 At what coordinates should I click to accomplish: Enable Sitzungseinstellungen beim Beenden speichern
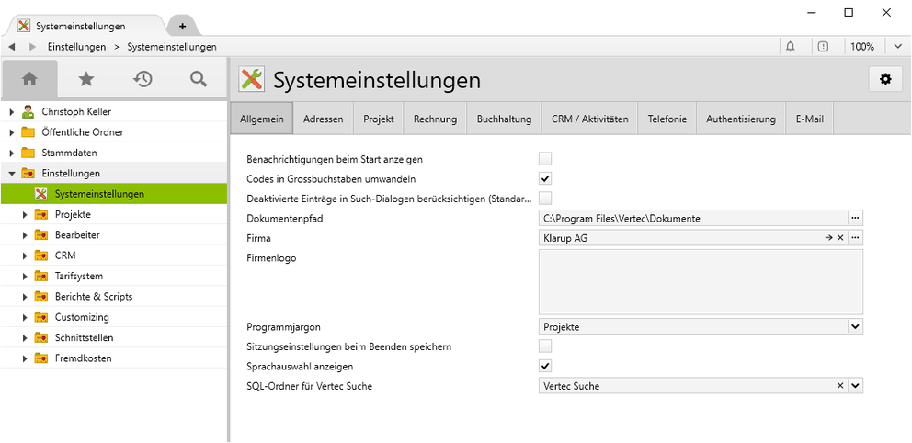tap(545, 346)
